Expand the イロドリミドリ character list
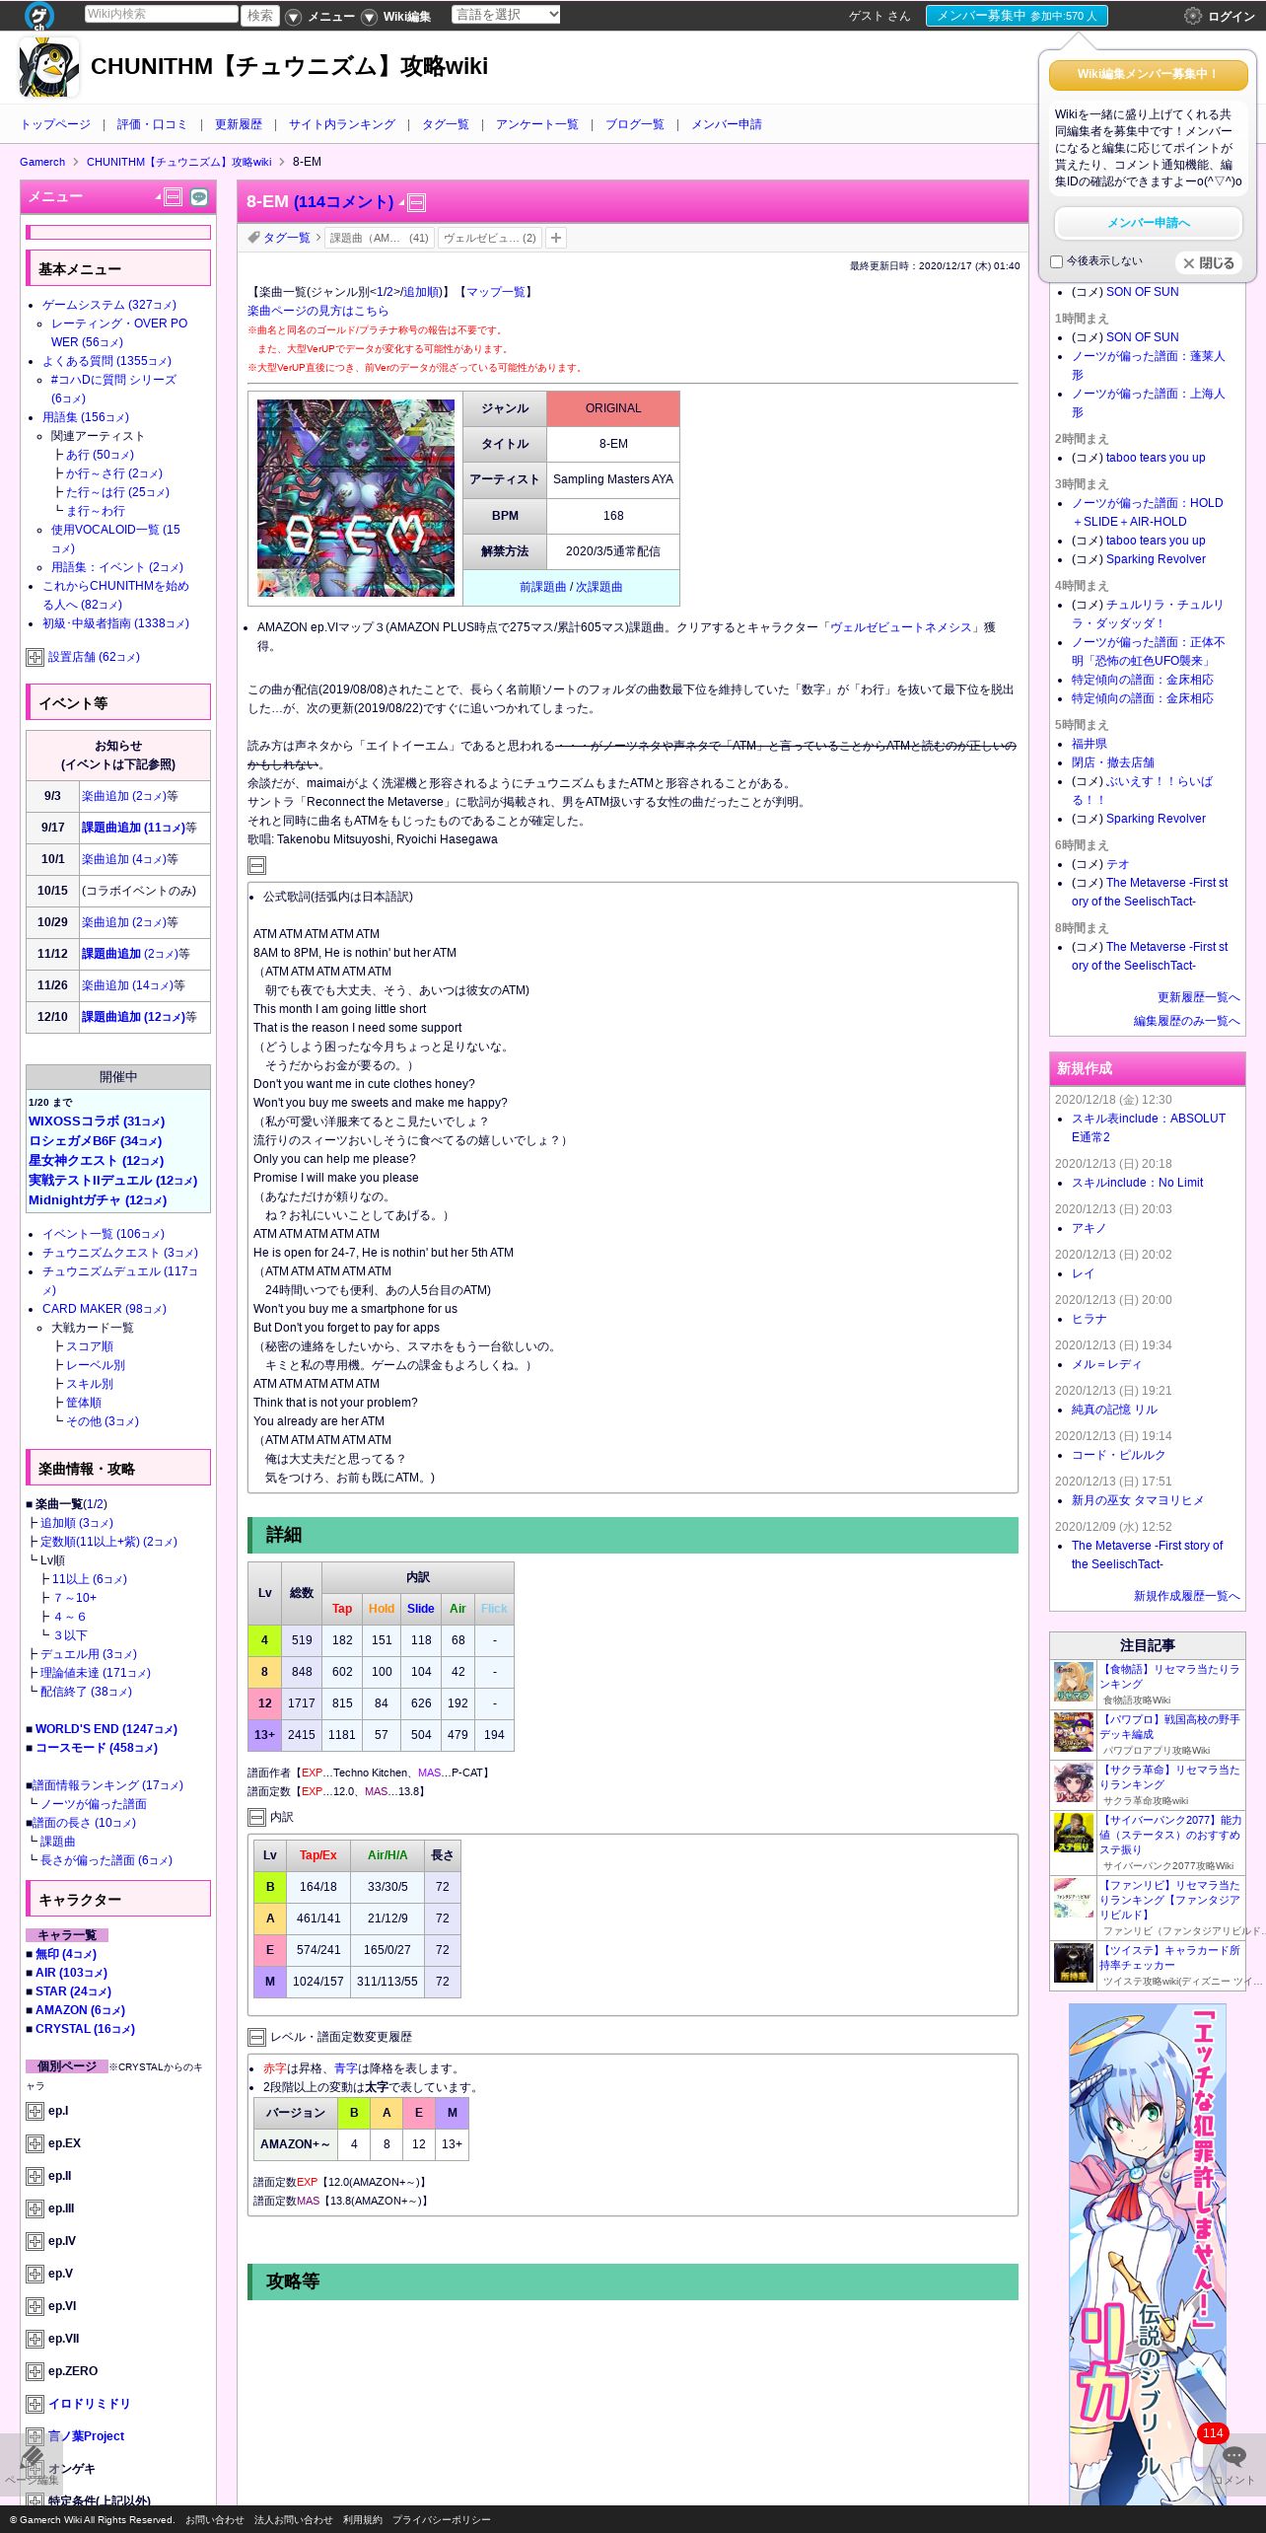Viewport: 1266px width, 2533px height. pos(35,2404)
